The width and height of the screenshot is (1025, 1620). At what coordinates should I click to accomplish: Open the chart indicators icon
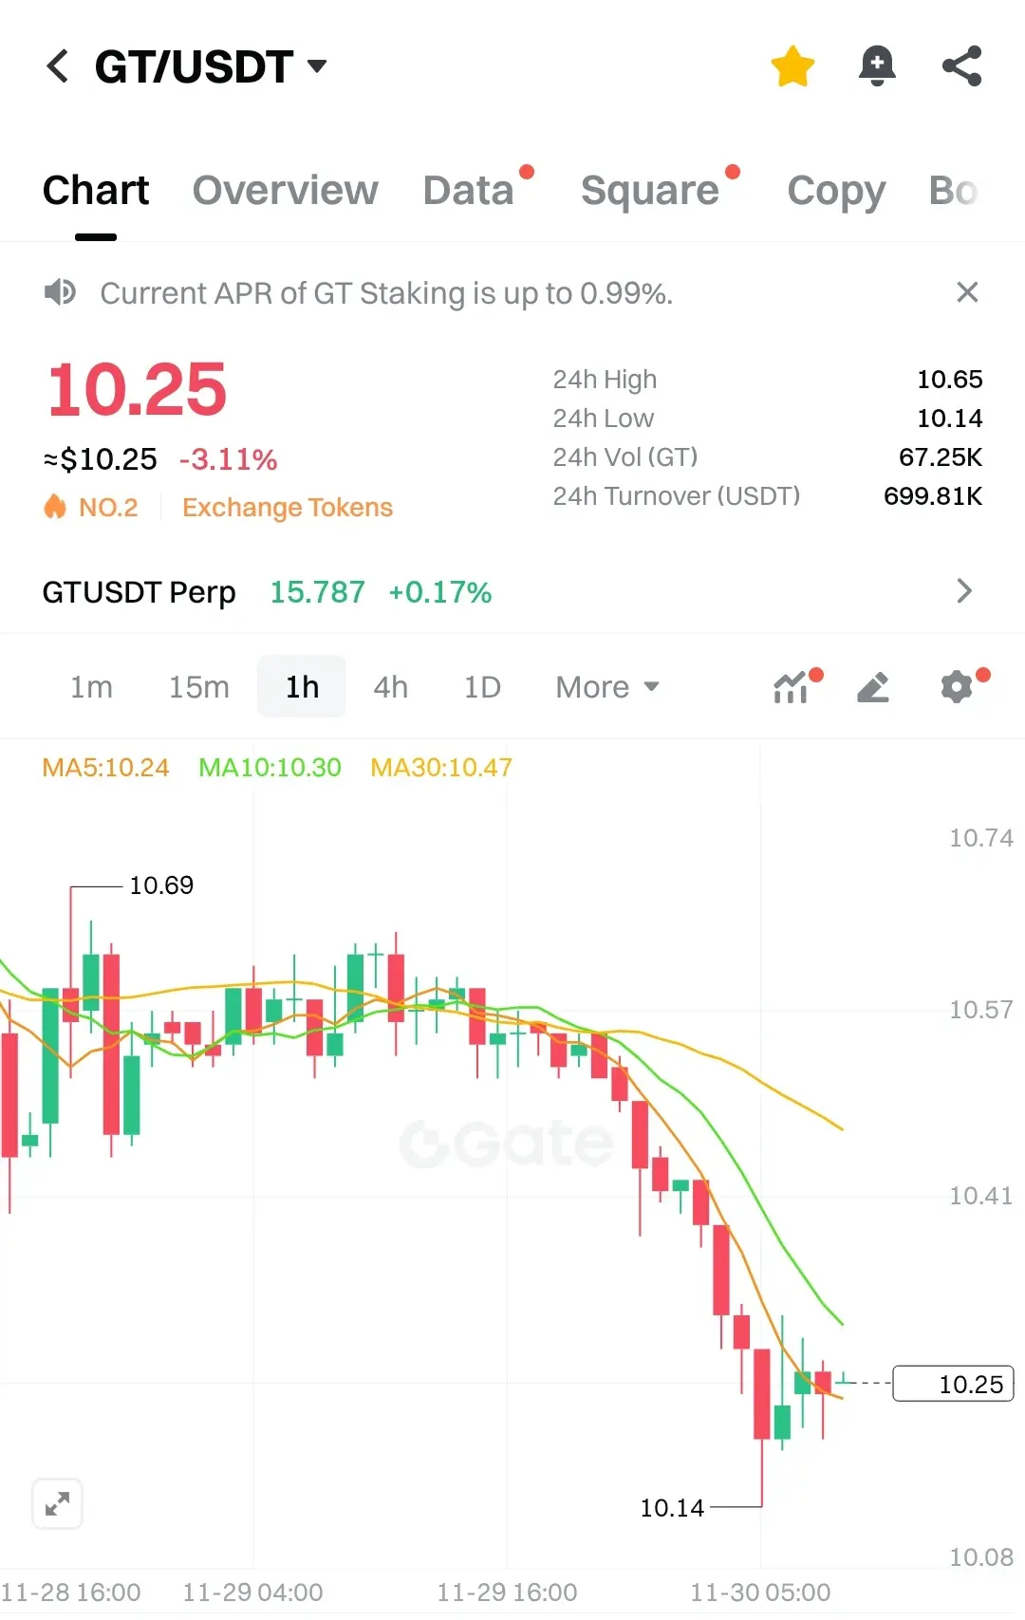tap(792, 686)
